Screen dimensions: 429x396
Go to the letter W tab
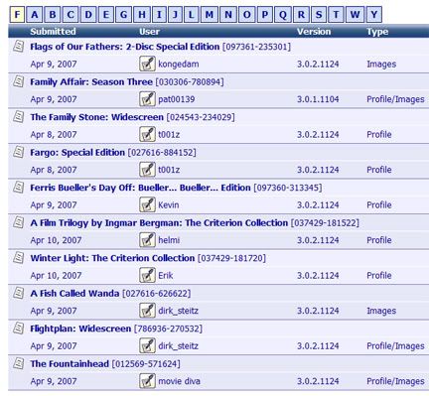(x=355, y=15)
